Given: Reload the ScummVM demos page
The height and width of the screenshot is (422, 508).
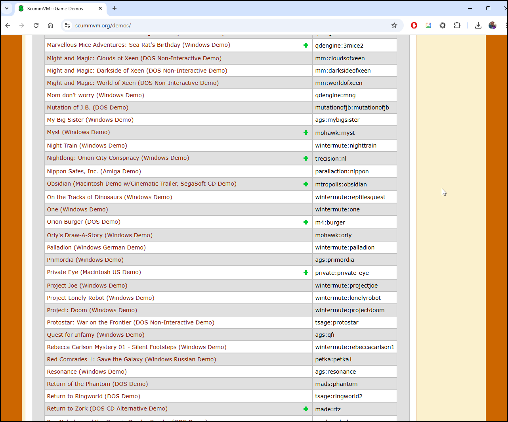Looking at the screenshot, I should [x=36, y=25].
